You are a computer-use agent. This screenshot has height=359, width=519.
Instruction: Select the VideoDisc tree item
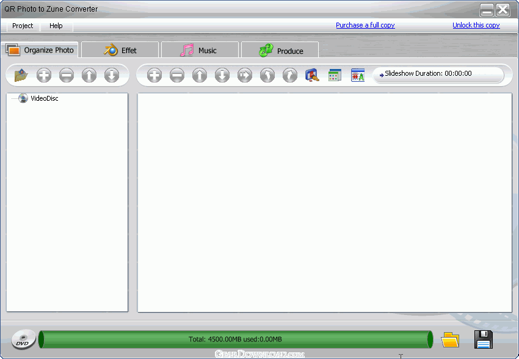coord(44,98)
